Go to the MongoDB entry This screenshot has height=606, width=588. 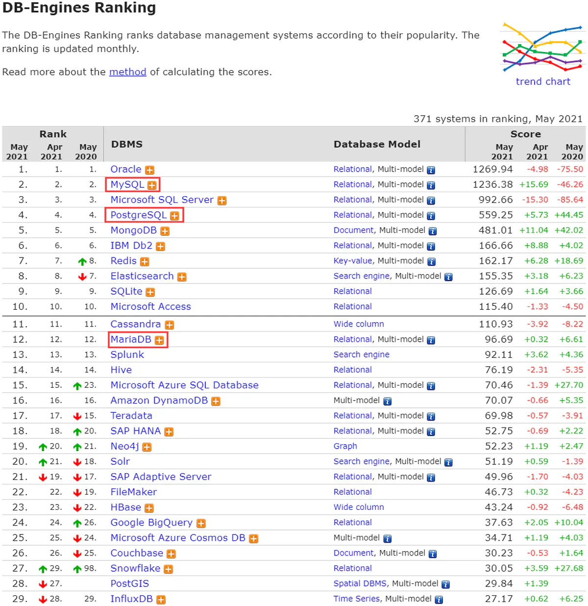click(134, 230)
